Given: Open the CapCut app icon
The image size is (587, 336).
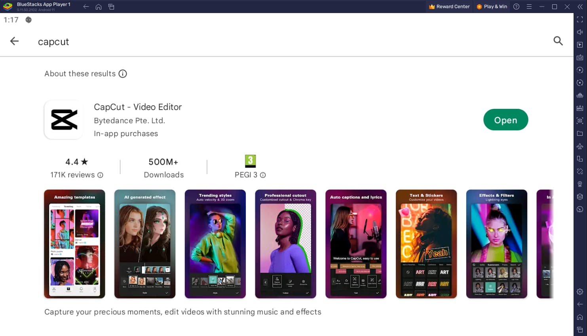Looking at the screenshot, I should (x=64, y=120).
